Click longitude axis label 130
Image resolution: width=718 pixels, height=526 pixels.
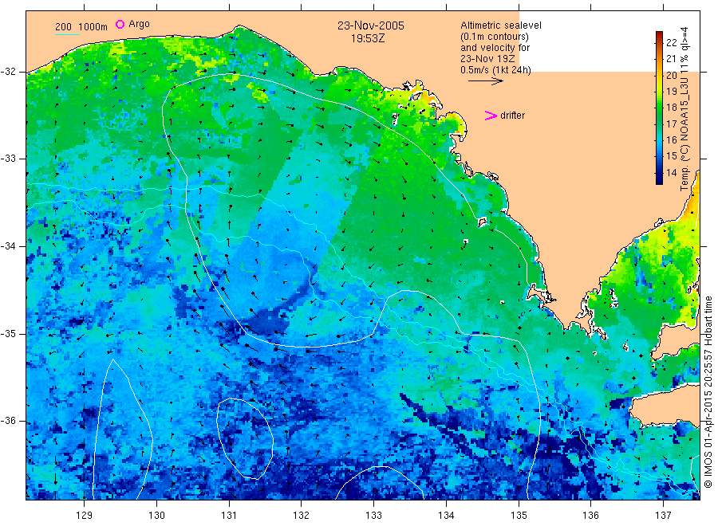(156, 515)
